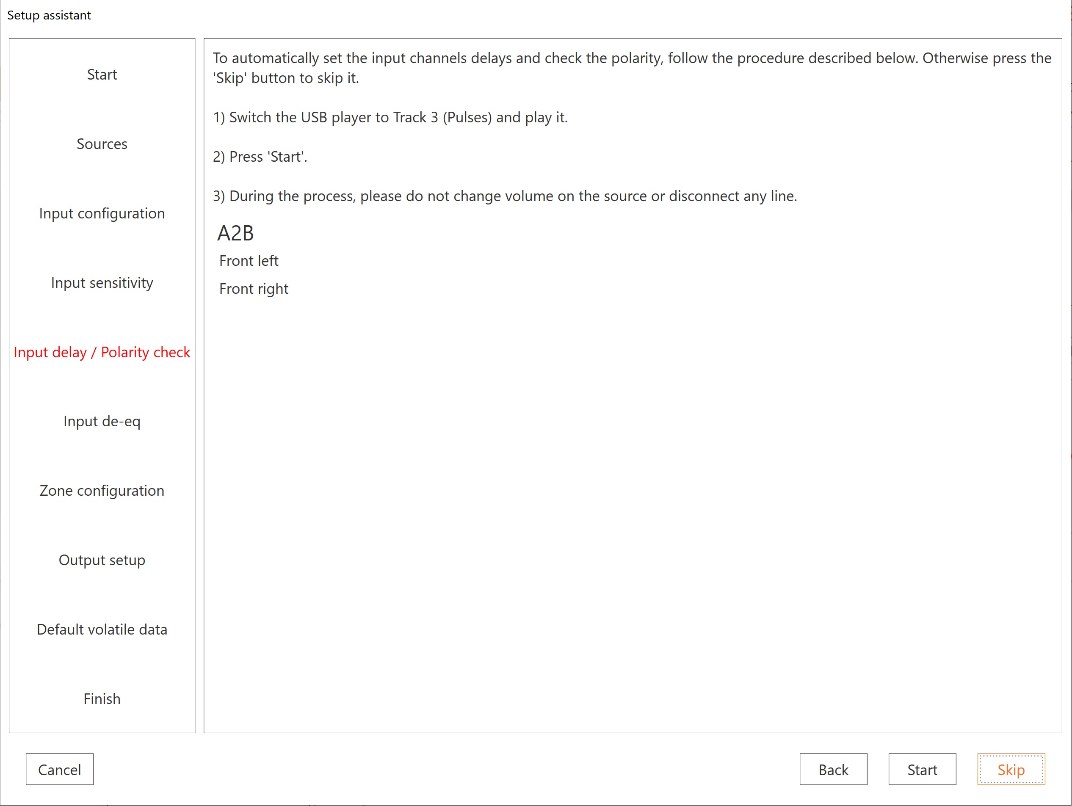Screen dimensions: 1072x806
Task: Skip the input delay procedure
Action: (x=1011, y=769)
